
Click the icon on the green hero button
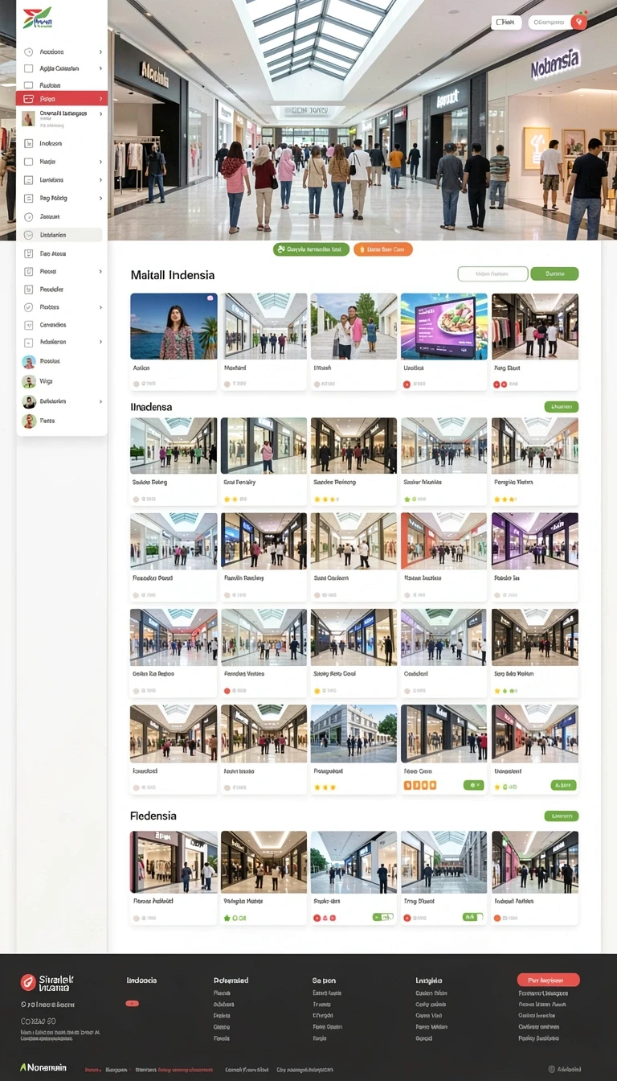pyautogui.click(x=280, y=249)
